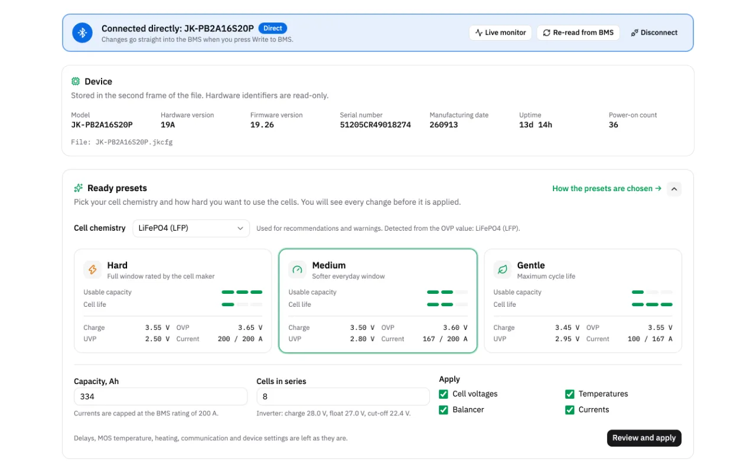Click hardware version value 19A
The width and height of the screenshot is (756, 472).
[x=168, y=125]
